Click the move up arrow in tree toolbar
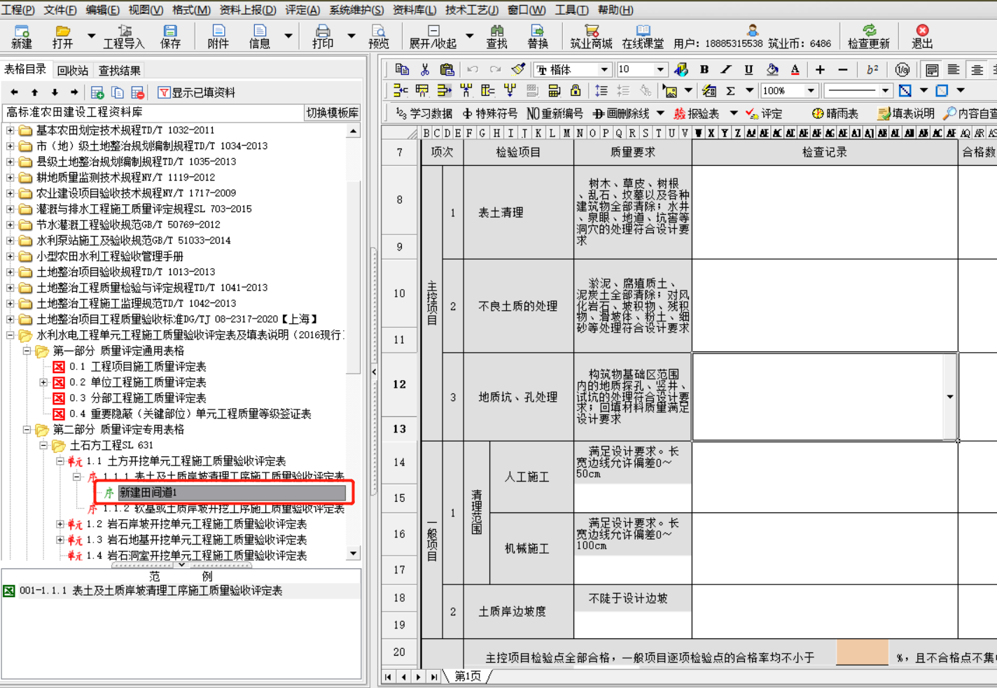The image size is (997, 688). 34,92
